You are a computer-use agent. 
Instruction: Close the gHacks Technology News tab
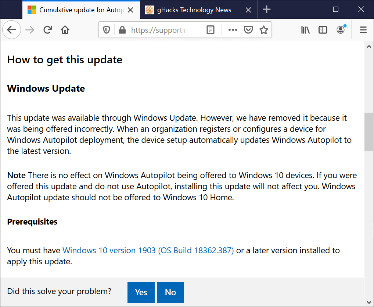point(248,10)
